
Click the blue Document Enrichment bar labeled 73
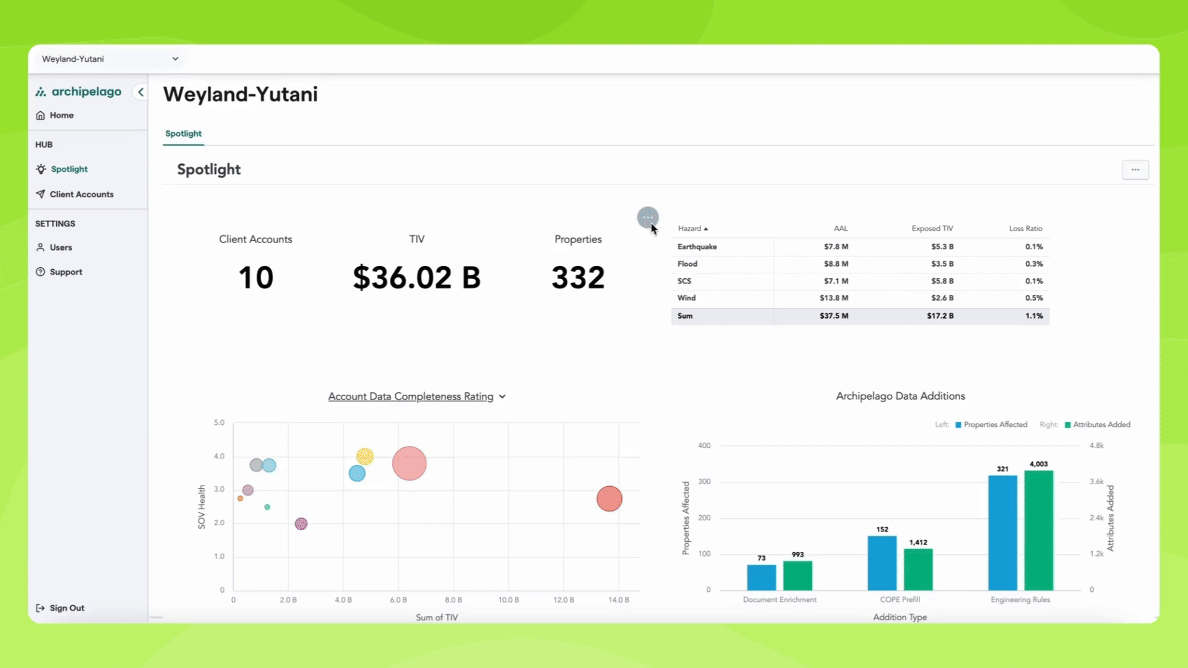[x=761, y=577]
